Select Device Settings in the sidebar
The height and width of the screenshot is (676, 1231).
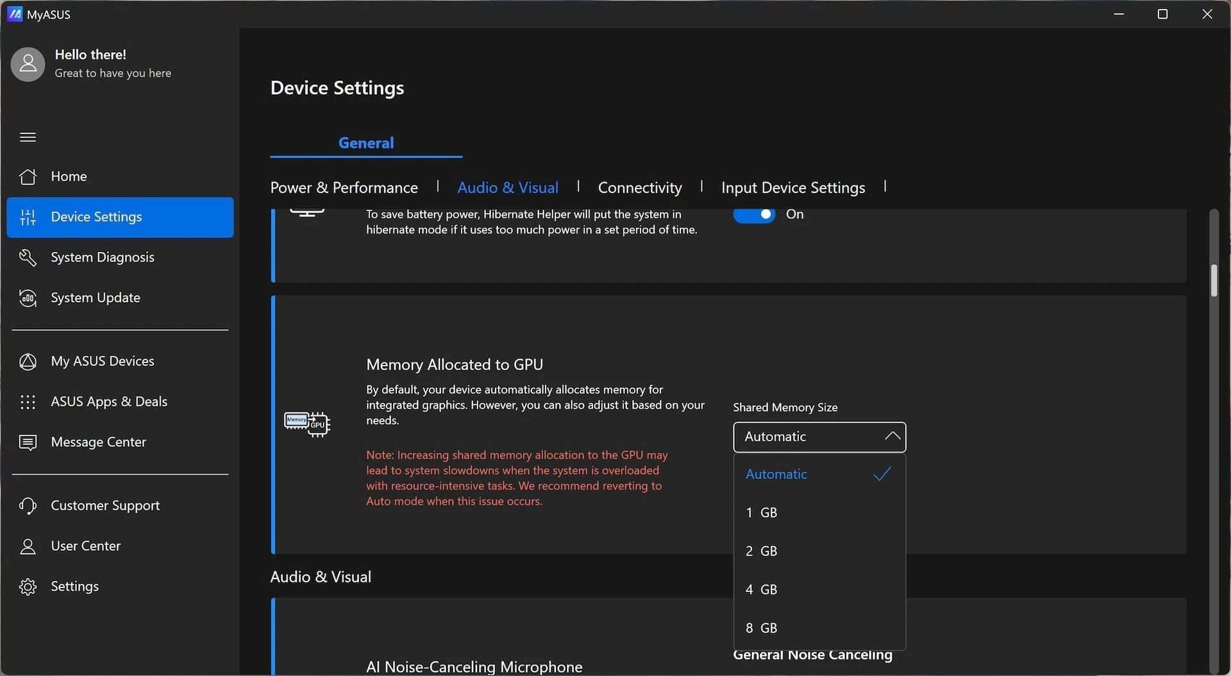(x=120, y=217)
